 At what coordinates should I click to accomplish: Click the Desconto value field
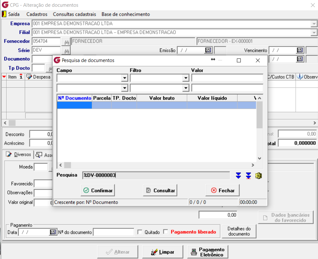click(41, 134)
